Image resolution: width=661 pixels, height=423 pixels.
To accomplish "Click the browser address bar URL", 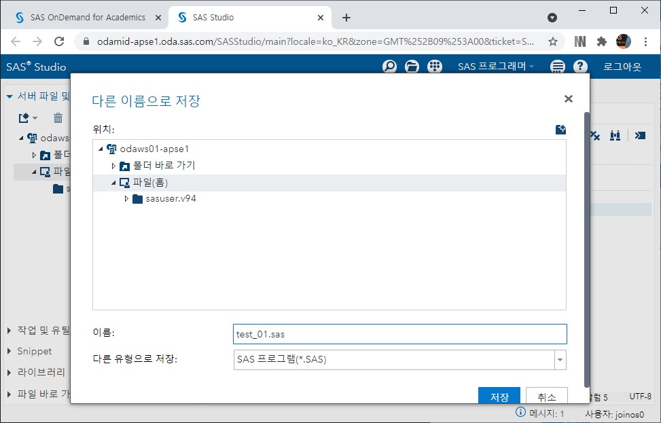I will click(315, 41).
